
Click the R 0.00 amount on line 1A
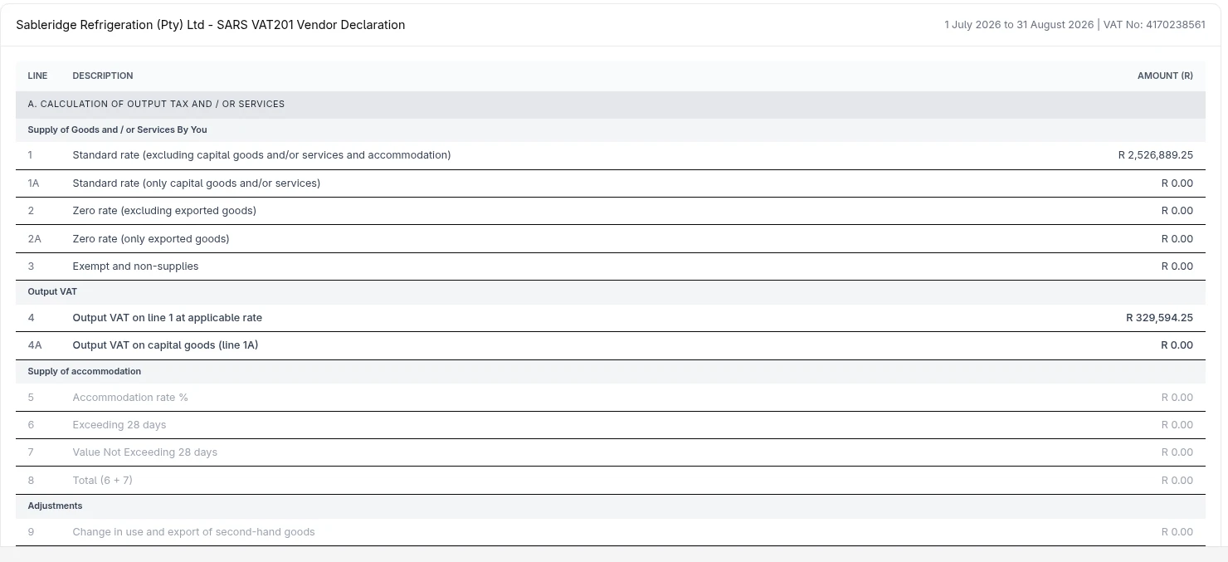1177,183
